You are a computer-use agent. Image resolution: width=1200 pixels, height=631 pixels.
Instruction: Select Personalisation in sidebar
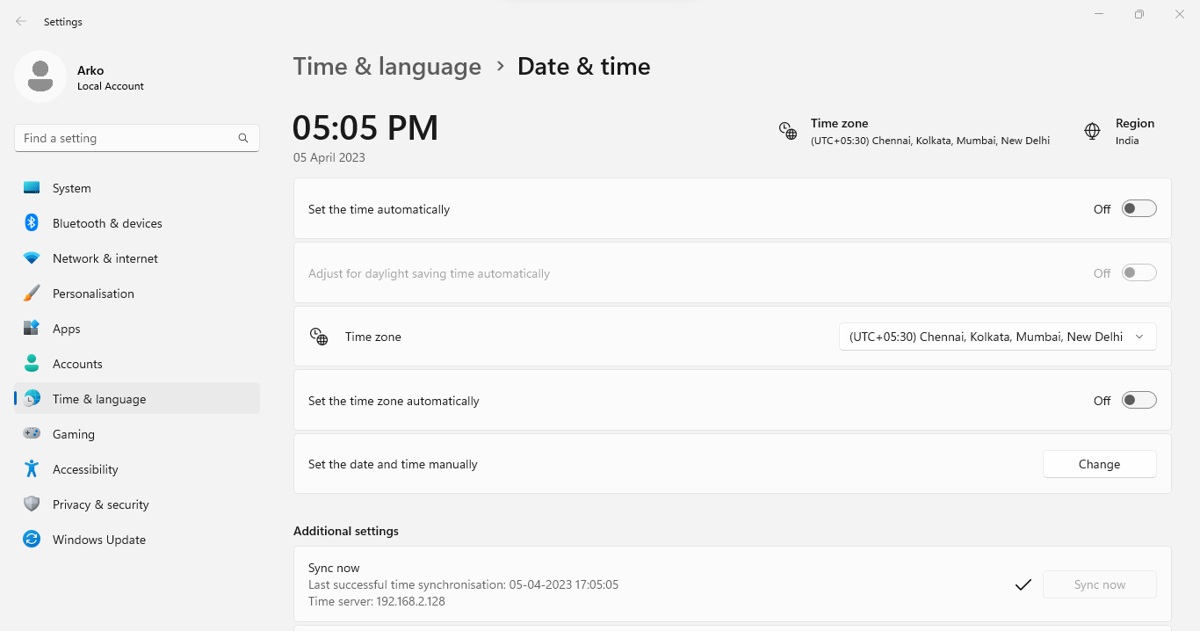(x=137, y=294)
